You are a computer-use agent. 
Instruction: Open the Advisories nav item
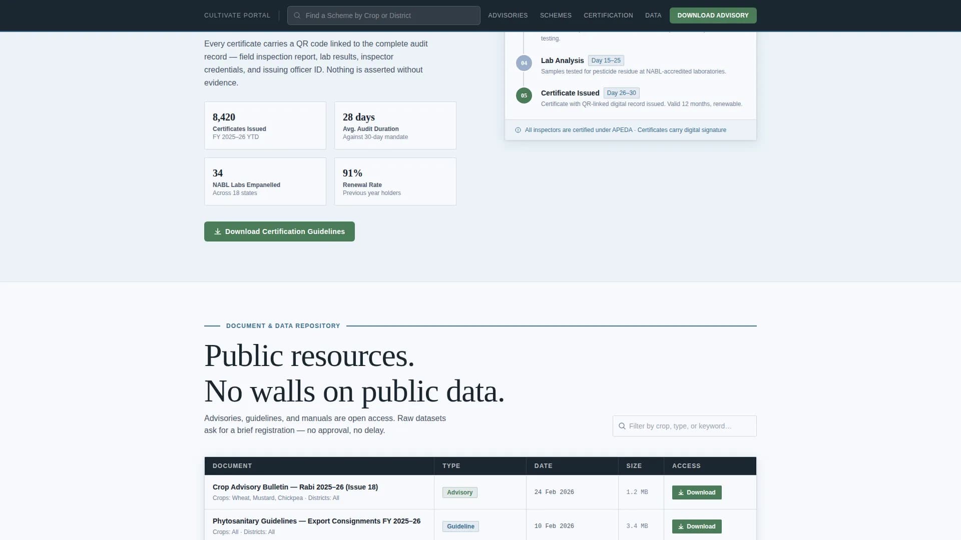click(x=508, y=15)
